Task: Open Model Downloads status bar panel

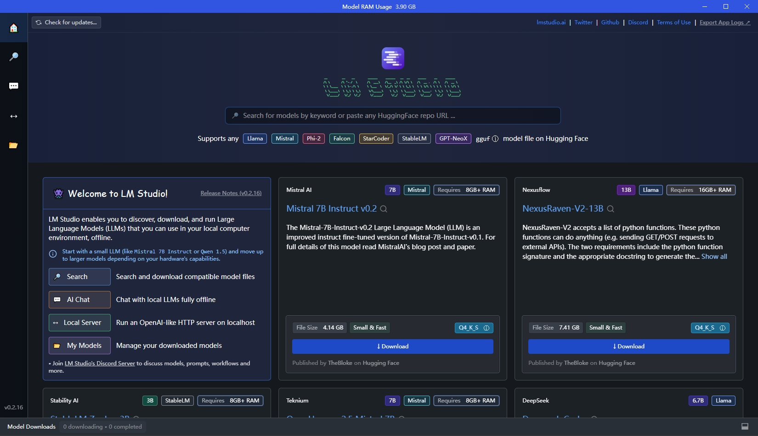Action: coord(31,427)
